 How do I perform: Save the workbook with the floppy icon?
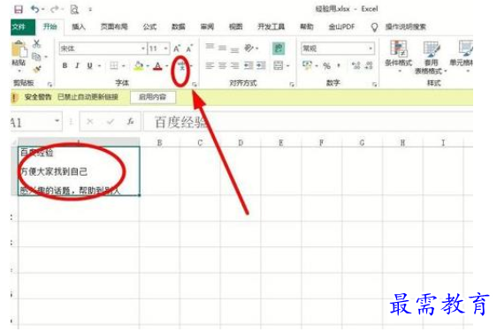(x=19, y=9)
